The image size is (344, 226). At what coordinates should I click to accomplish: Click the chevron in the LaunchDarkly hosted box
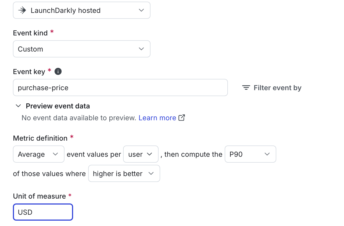141,10
